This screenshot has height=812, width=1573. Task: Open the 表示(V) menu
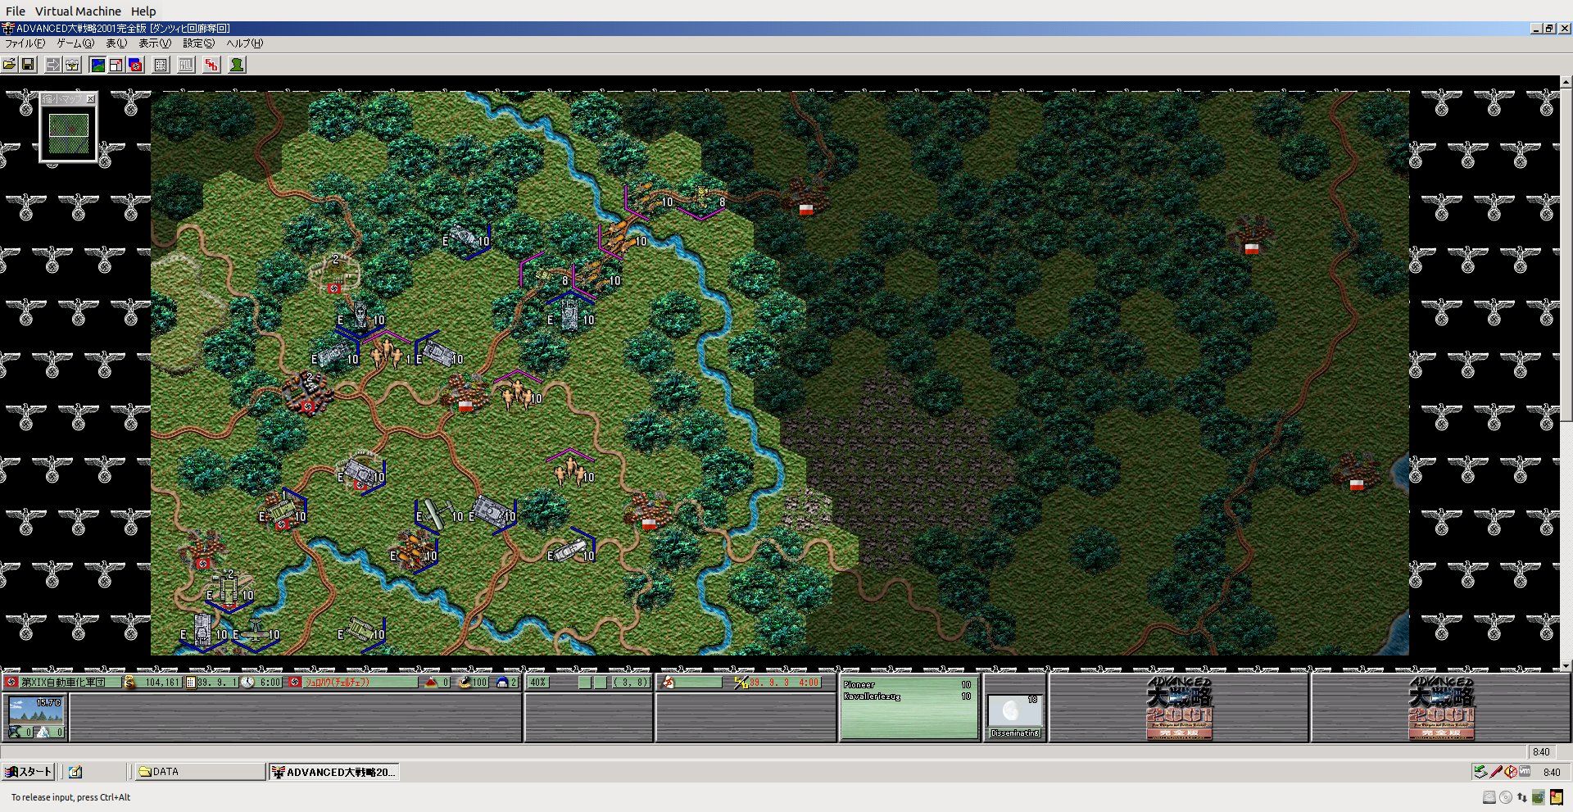coord(154,43)
